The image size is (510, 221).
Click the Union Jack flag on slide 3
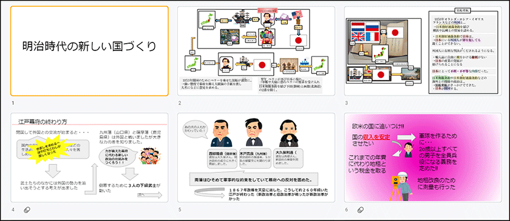(356, 35)
